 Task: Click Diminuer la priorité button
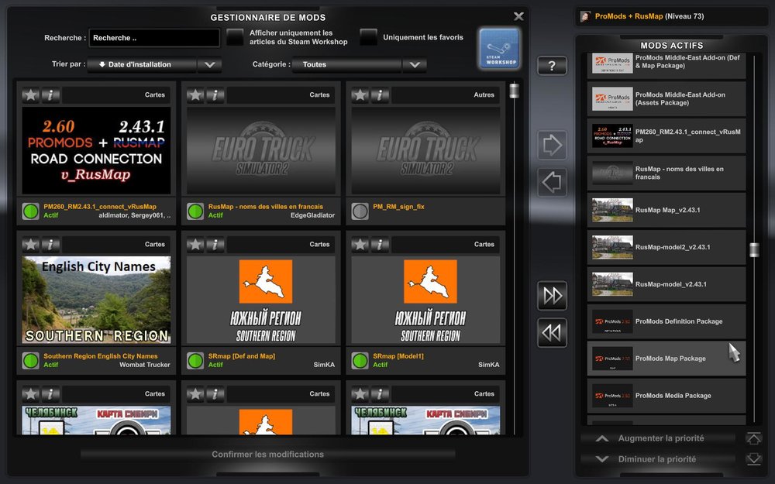pyautogui.click(x=658, y=459)
